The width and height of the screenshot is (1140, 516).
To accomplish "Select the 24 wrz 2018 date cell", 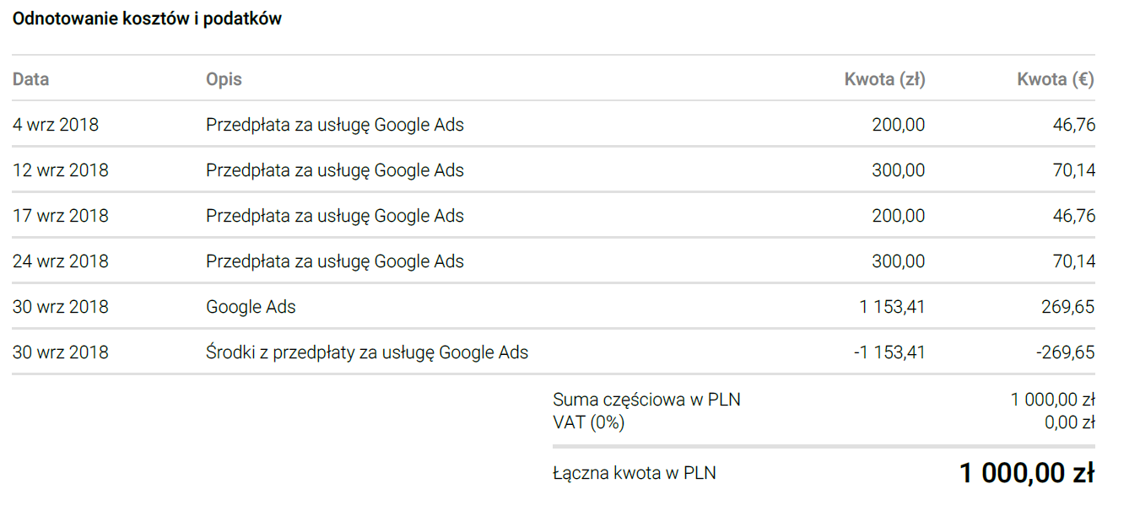I will [61, 261].
